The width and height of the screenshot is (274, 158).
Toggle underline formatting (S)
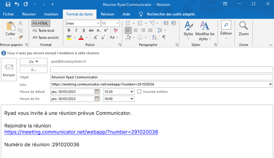pos(84,30)
